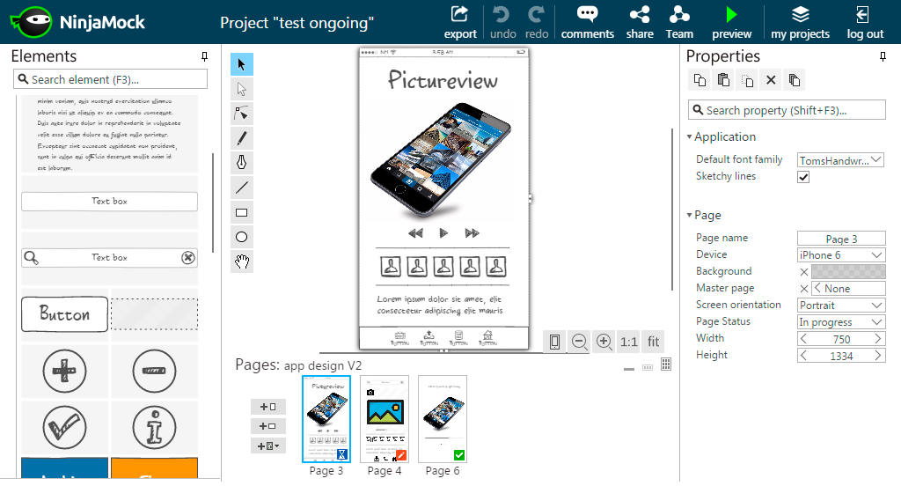Click the Search property field
Image resolution: width=901 pixels, height=486 pixels.
[787, 110]
